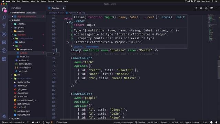Click the open changes compare icon
Image resolution: width=220 pixels, height=124 pixels.
[196, 8]
